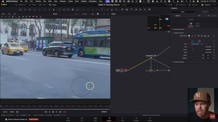The image size is (218, 122).
Task: Adjust the Red slider handle
Action: pyautogui.click(x=192, y=47)
